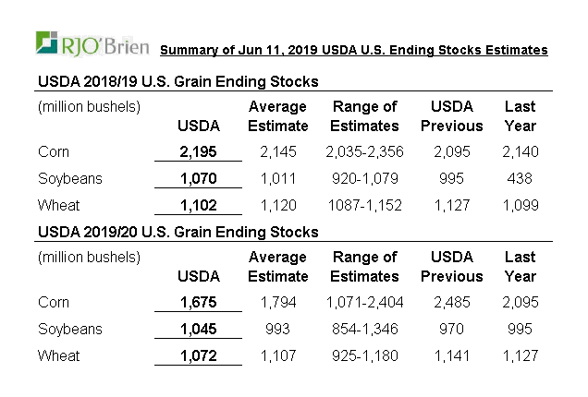The width and height of the screenshot is (588, 397).
Task: Click the 2019/20 Corn USDA value 1,675
Action: 198,302
